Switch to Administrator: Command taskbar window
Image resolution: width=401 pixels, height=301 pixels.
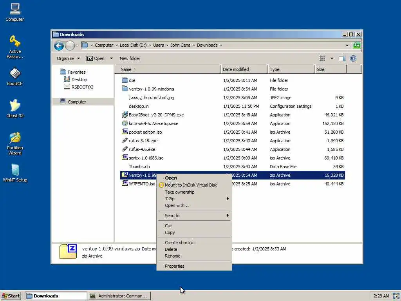click(x=119, y=296)
